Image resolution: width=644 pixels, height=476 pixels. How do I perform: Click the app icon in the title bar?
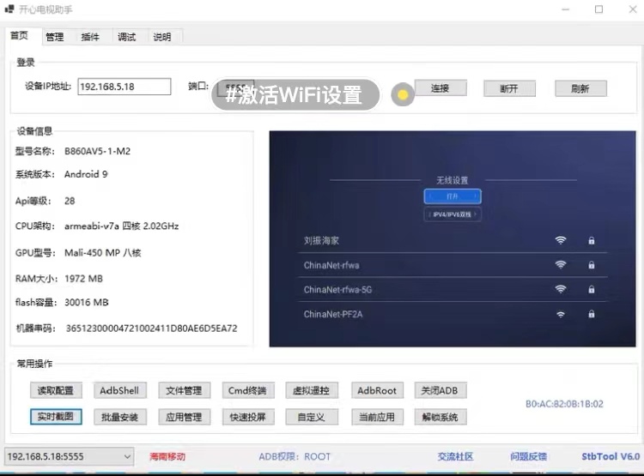tap(9, 9)
